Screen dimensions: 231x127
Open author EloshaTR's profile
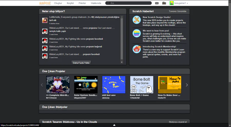[162, 98]
